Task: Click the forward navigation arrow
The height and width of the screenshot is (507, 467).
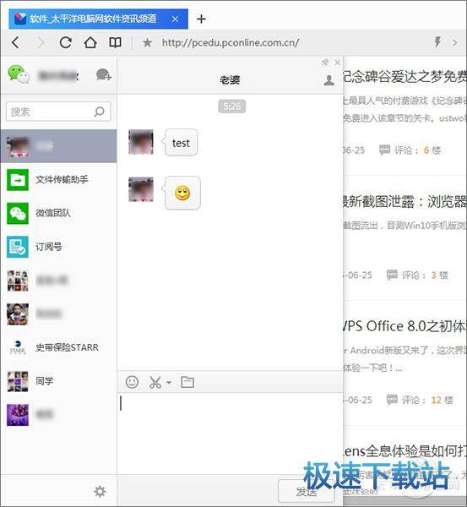Action: tap(41, 42)
